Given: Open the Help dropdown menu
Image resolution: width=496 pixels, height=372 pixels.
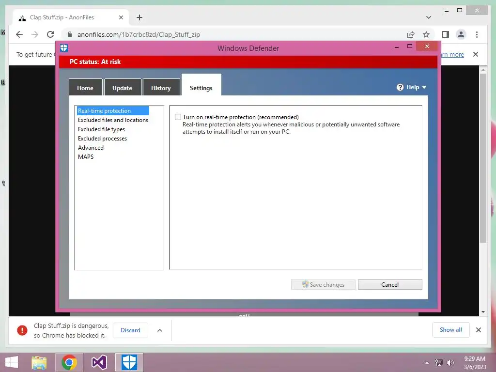Looking at the screenshot, I should click(x=412, y=87).
